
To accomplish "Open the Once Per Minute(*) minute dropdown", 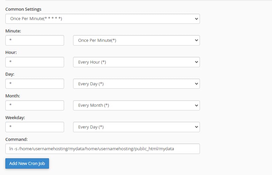I will (136, 40).
